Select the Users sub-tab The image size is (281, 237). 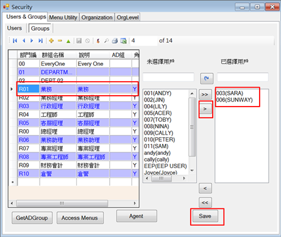(x=15, y=28)
